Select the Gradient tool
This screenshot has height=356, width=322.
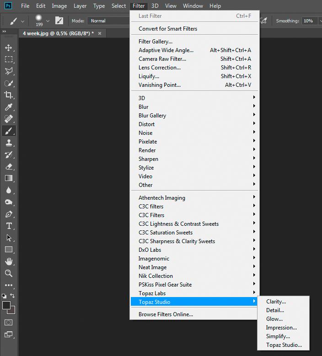click(9, 178)
